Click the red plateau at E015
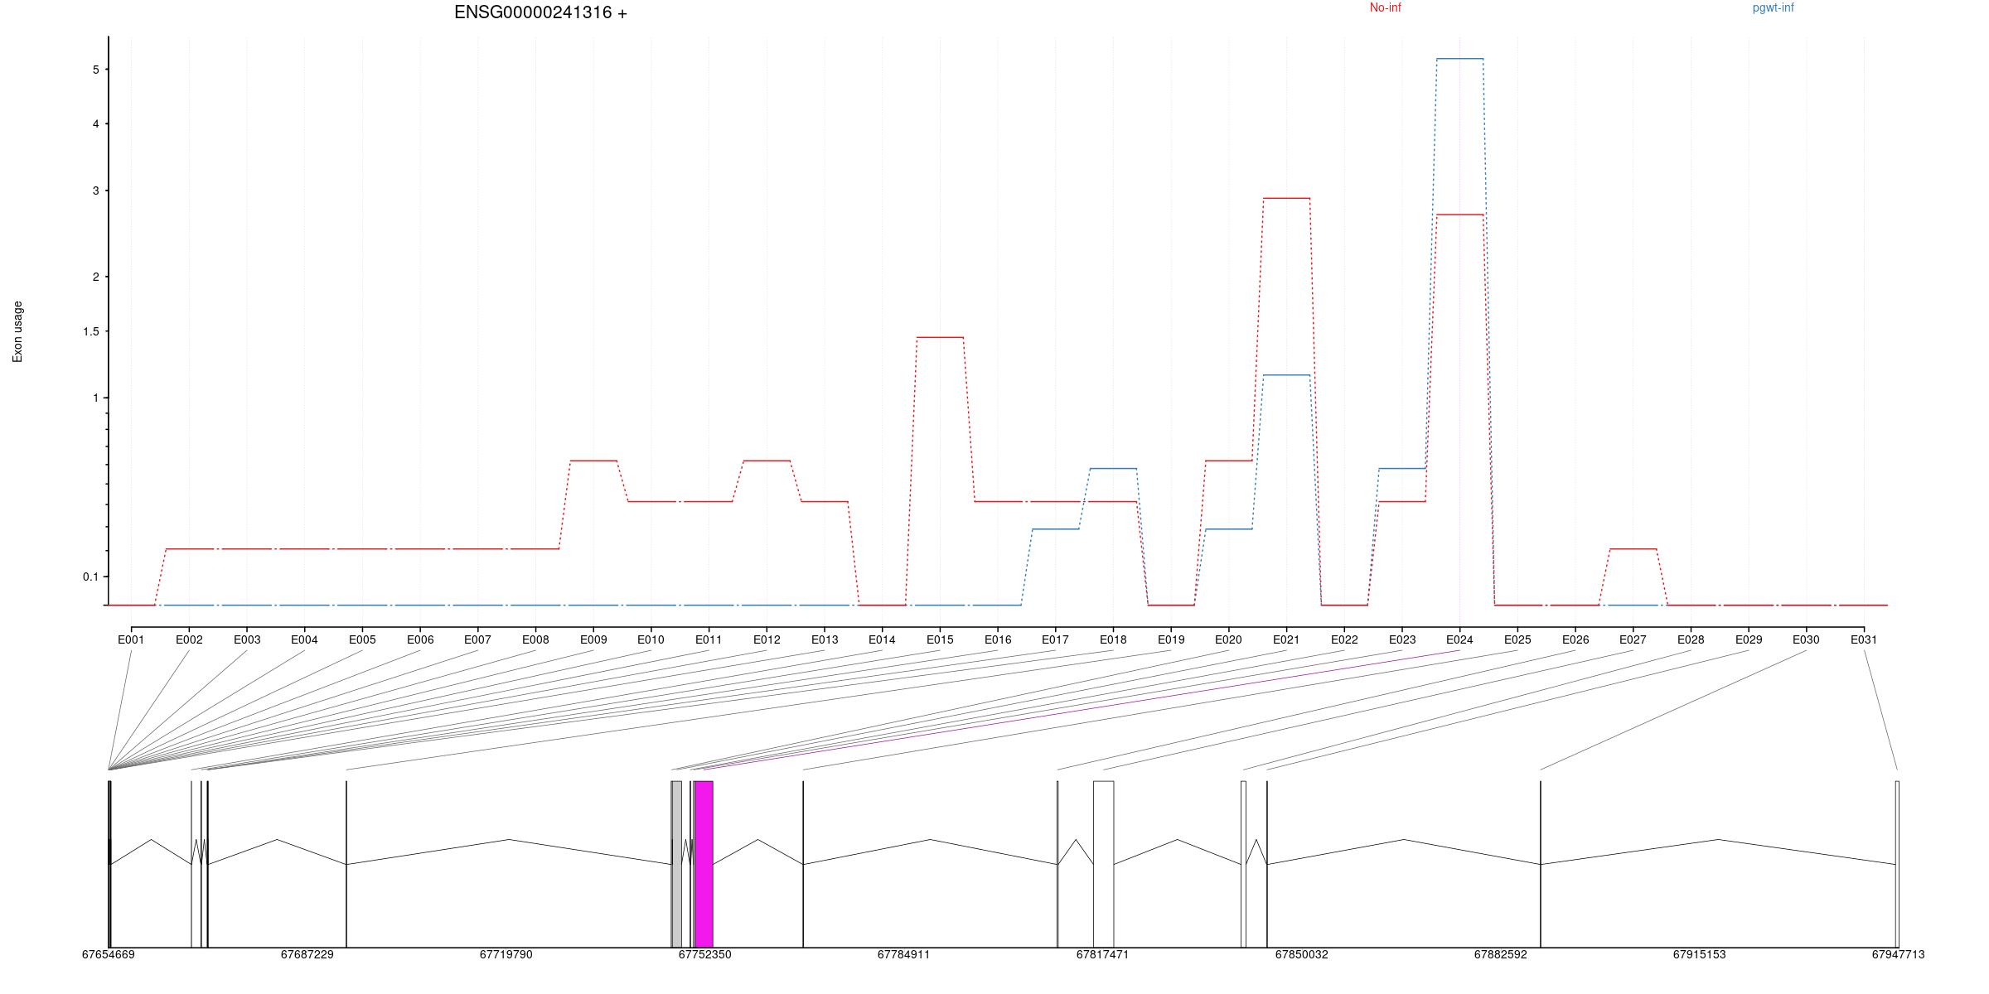This screenshot has width=1989, height=994. 940,337
